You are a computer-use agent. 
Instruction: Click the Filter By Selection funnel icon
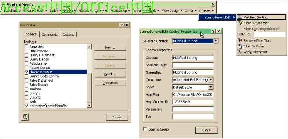pyautogui.click(x=240, y=23)
